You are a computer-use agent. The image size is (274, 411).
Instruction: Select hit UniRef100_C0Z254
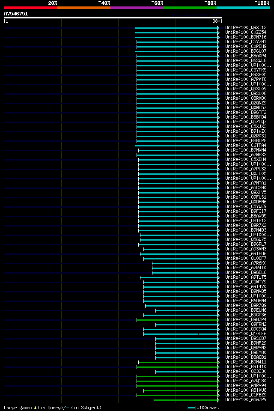pos(246,32)
